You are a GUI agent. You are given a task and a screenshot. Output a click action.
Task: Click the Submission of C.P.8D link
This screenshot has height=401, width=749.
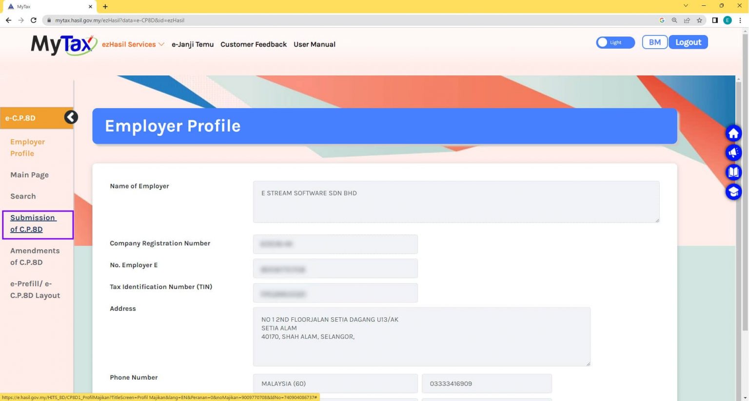tap(33, 223)
